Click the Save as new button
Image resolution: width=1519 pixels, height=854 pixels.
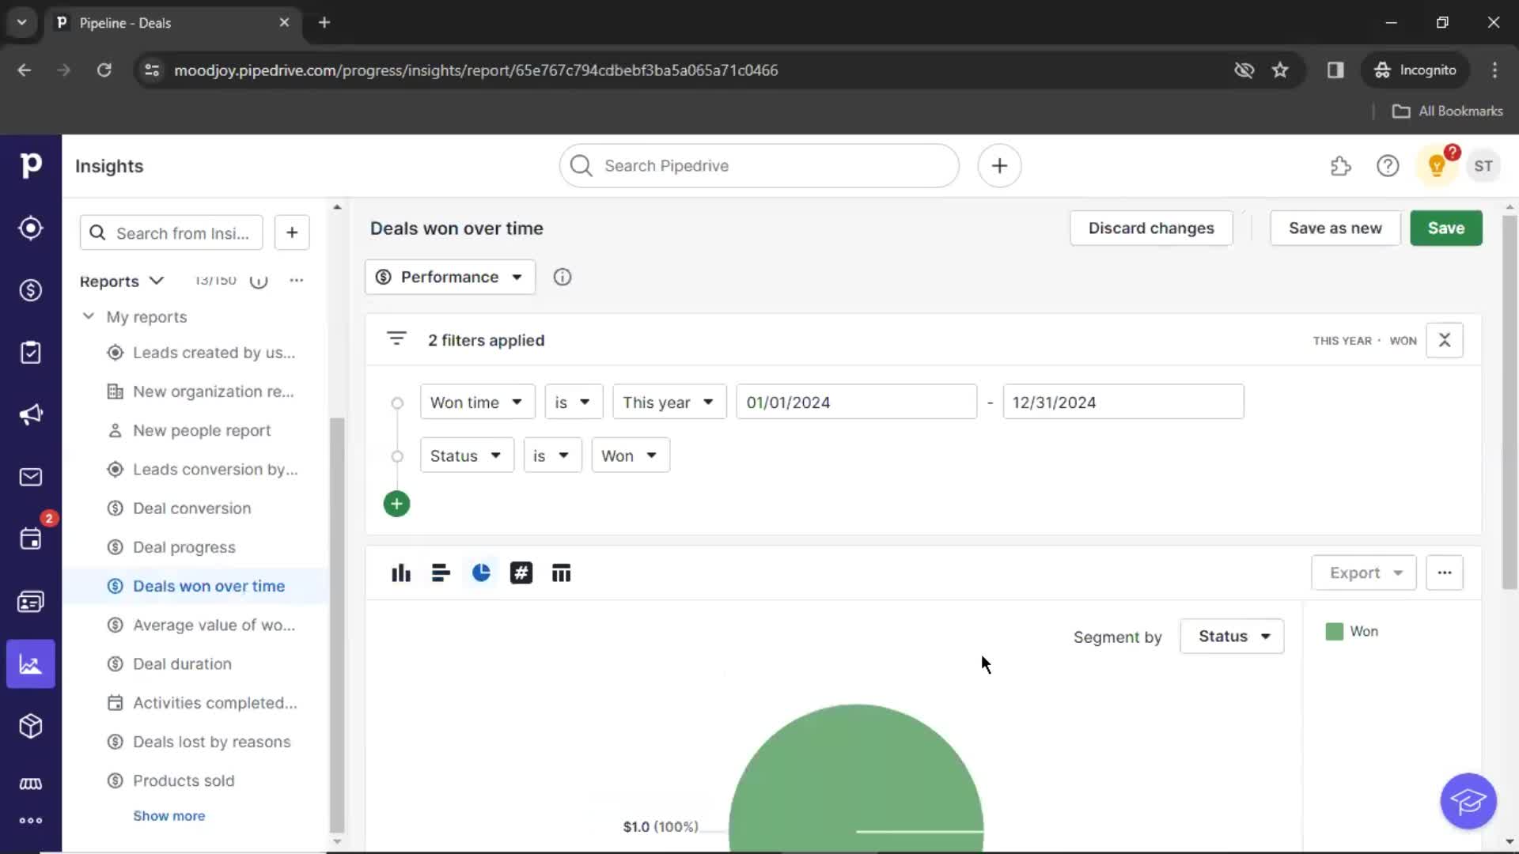point(1335,227)
